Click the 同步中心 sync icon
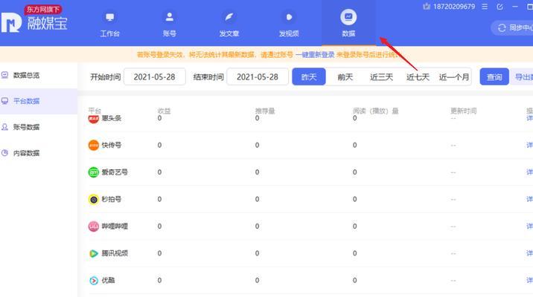This screenshot has width=533, height=297. click(x=502, y=27)
